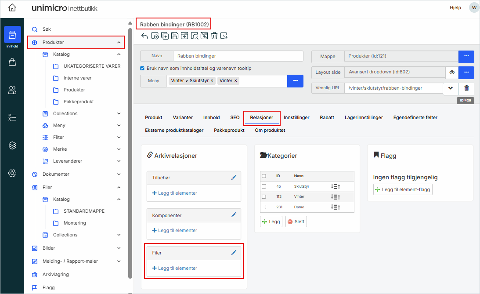Click the save (floppy disk) toolbar icon
This screenshot has width=480, height=294.
pos(174,36)
